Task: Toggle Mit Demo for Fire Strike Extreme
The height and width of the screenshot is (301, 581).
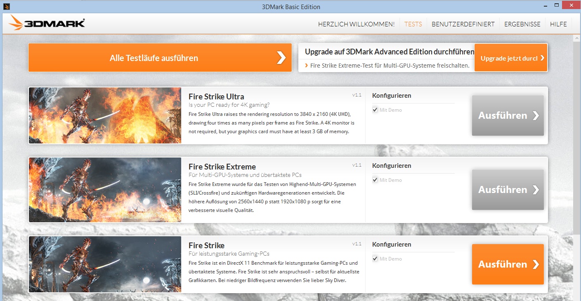Action: pos(375,180)
